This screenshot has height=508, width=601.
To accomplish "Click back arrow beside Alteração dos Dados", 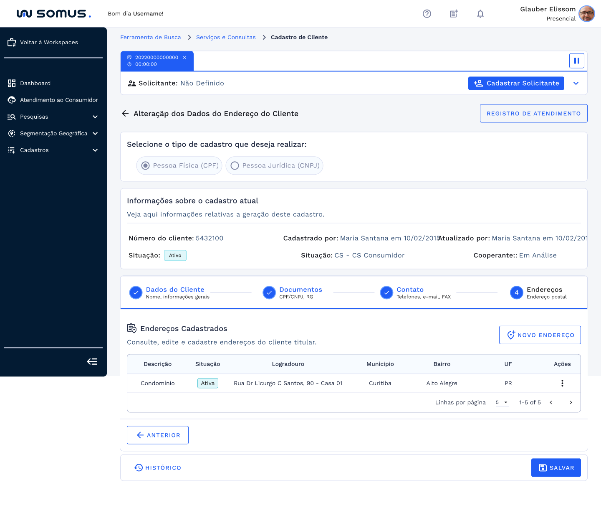I will 125,114.
